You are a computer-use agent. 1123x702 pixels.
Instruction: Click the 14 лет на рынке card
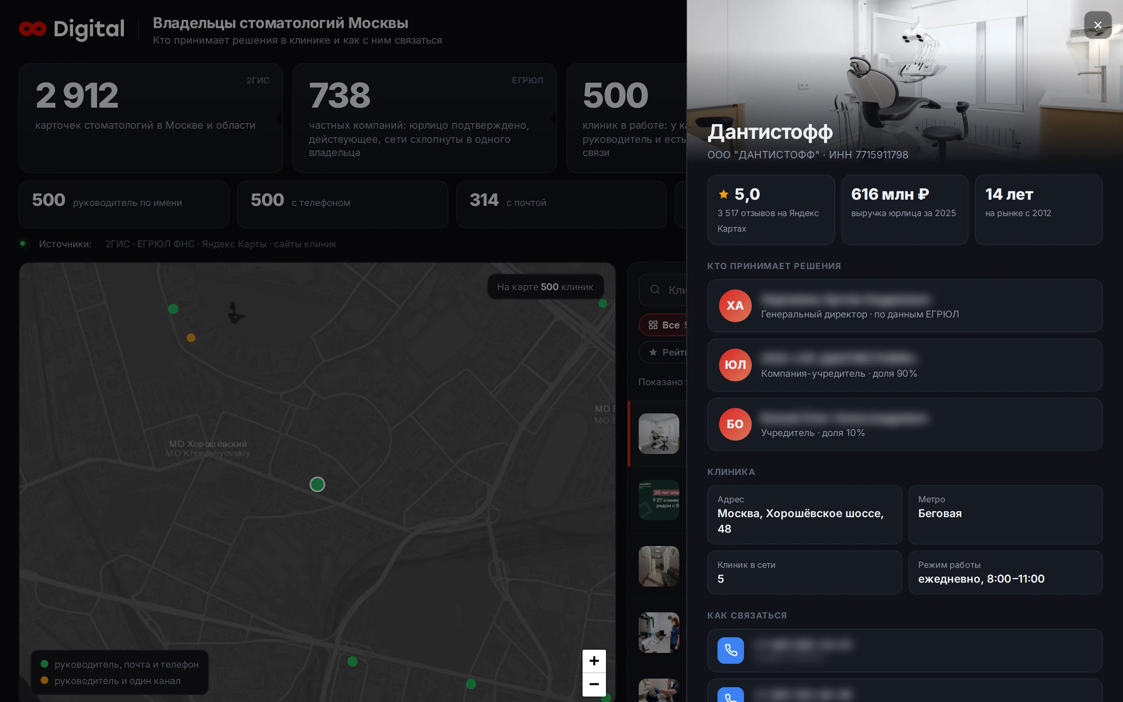click(x=1038, y=210)
